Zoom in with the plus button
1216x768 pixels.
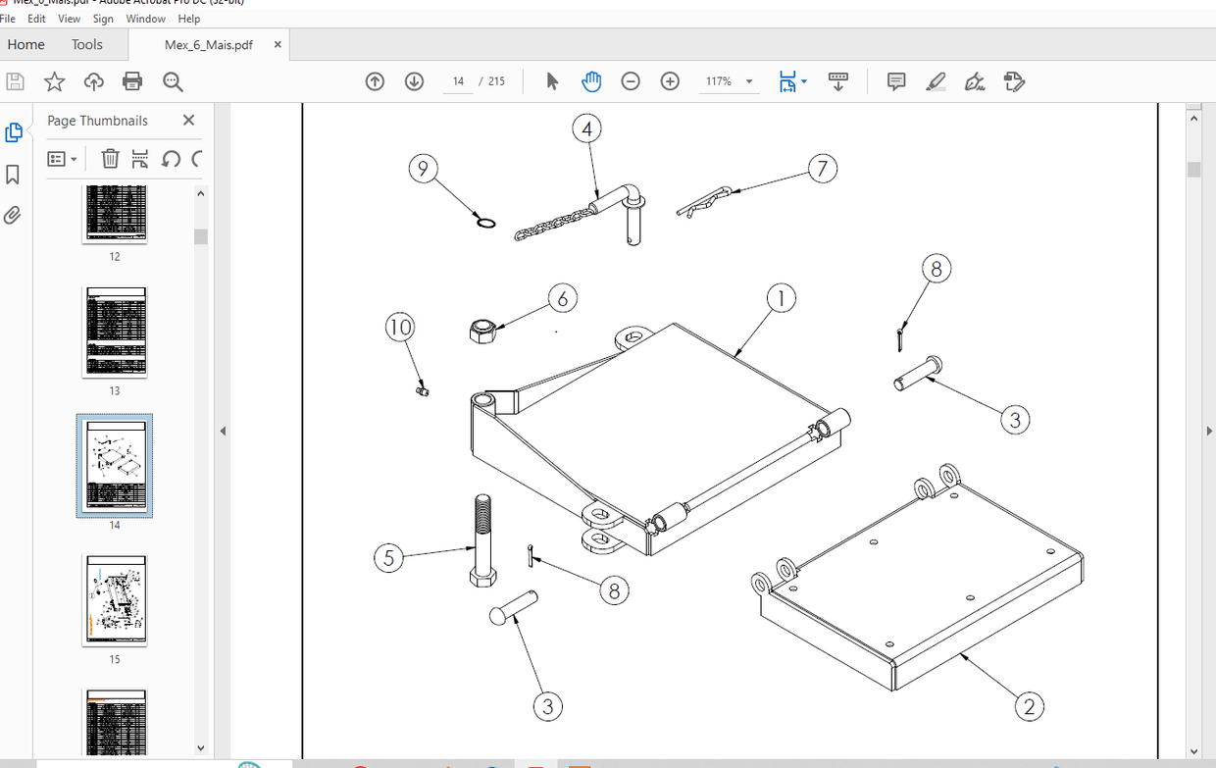[x=670, y=82]
